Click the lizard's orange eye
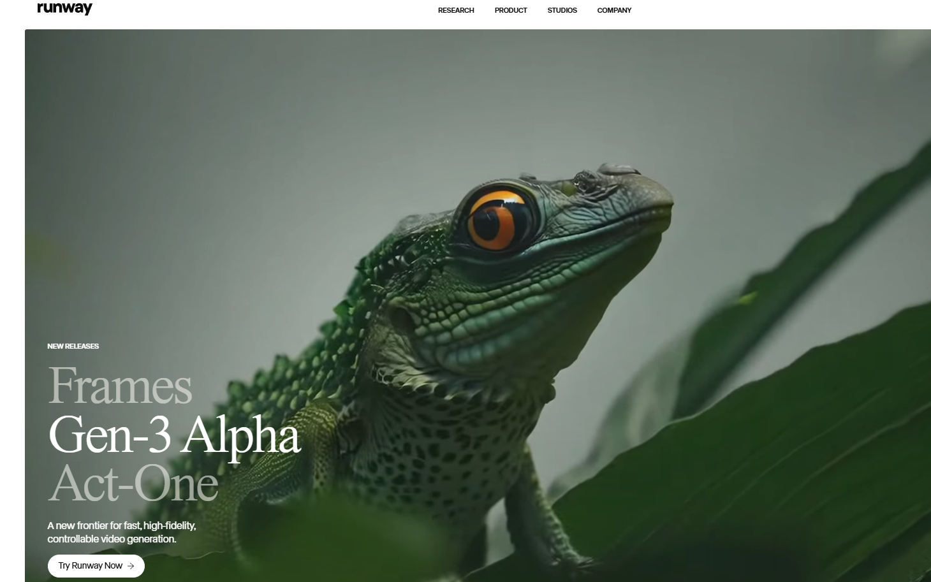Image resolution: width=931 pixels, height=582 pixels. click(498, 219)
